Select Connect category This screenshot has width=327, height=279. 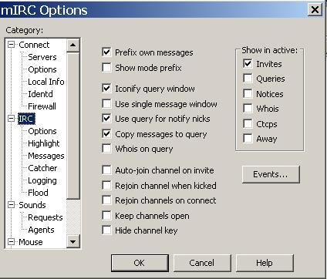click(x=34, y=45)
